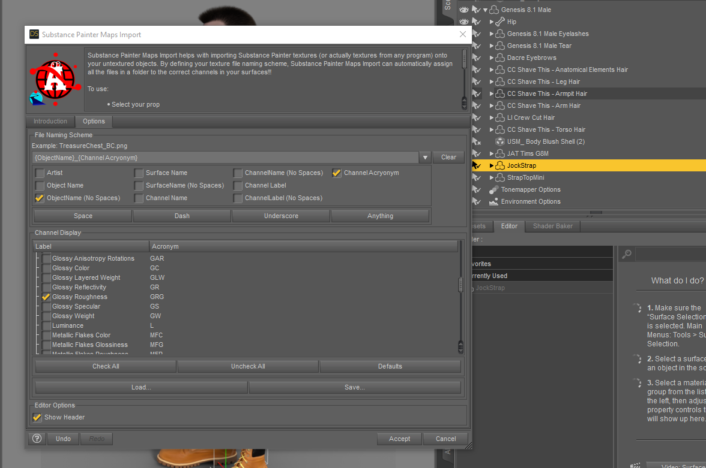Click the JAT Tims G8M figure icon

click(499, 153)
